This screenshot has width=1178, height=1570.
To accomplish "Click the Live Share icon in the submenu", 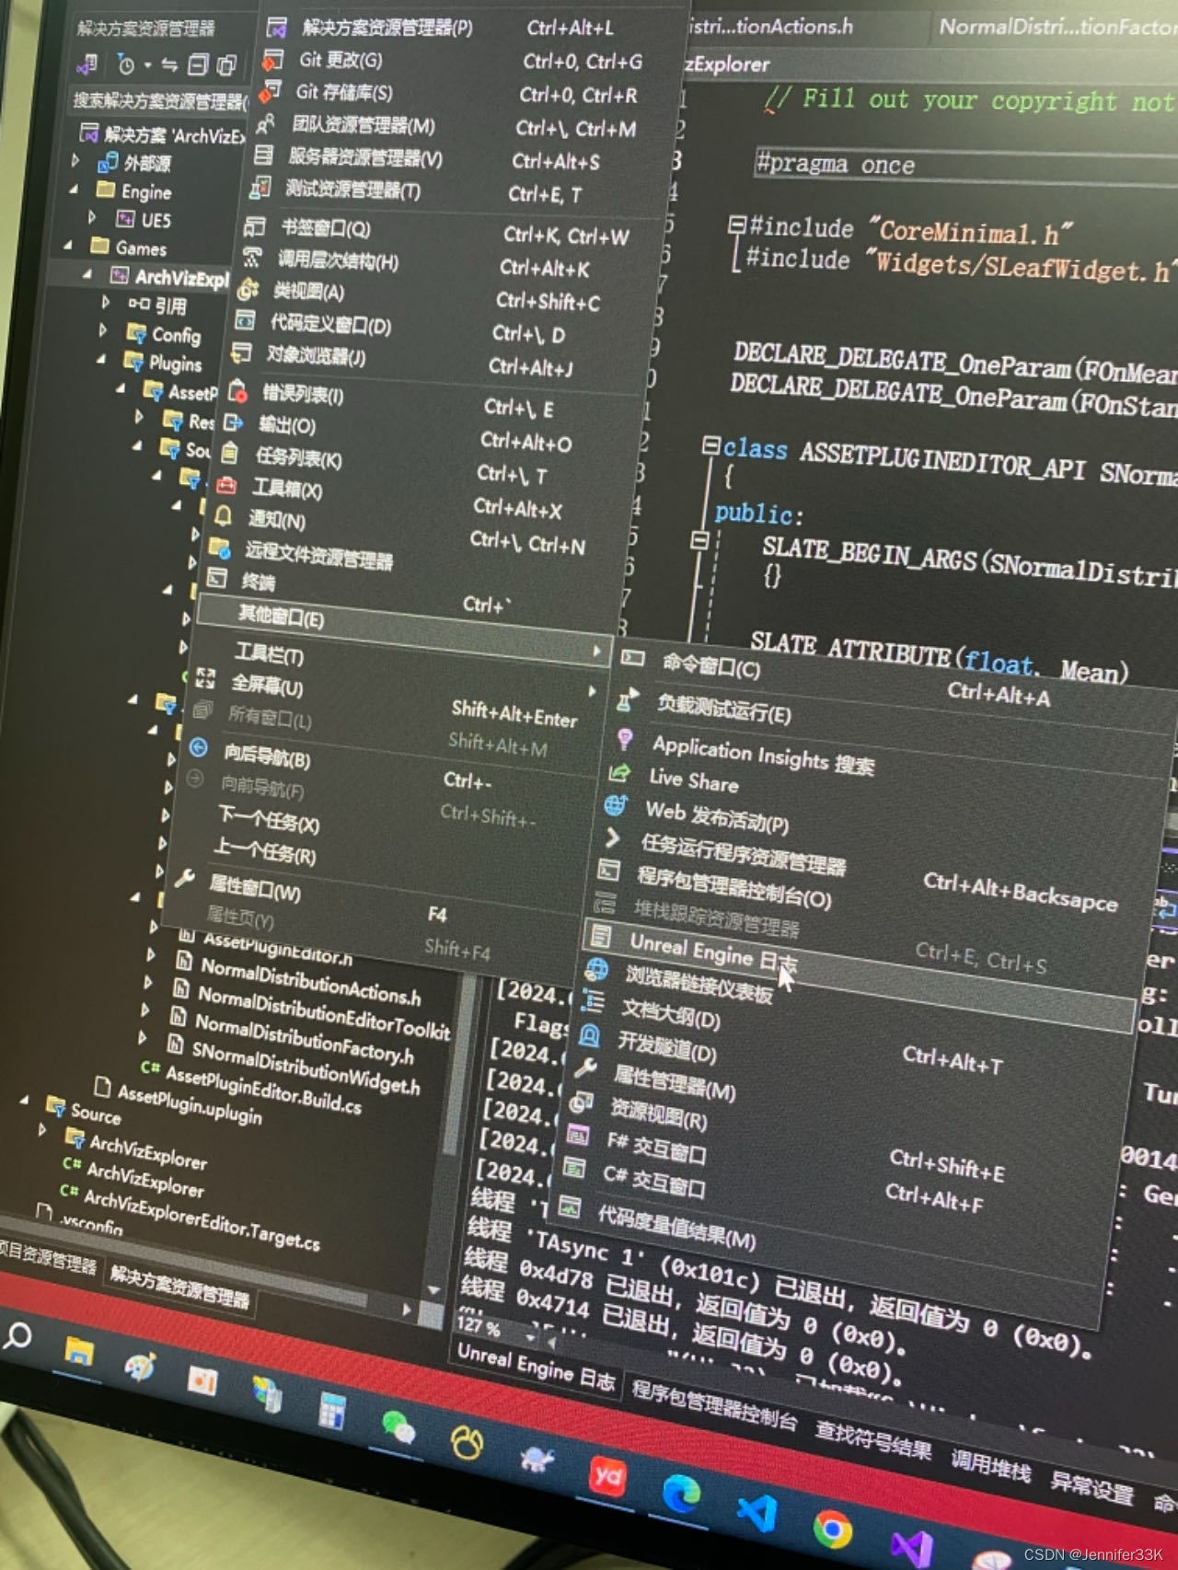I will click(x=619, y=773).
